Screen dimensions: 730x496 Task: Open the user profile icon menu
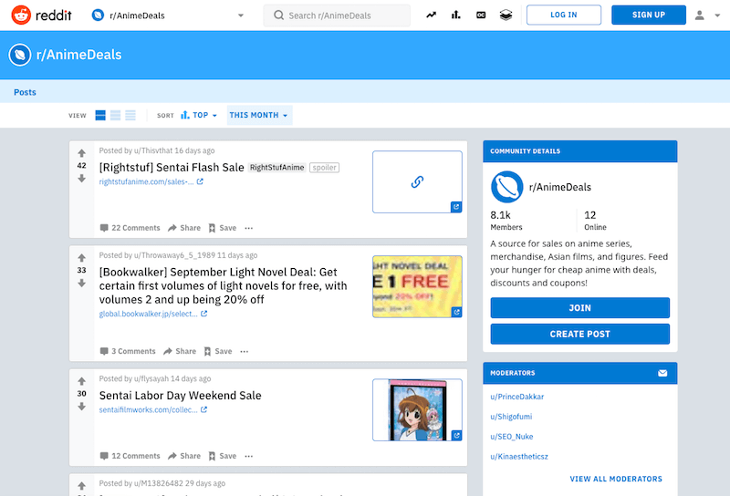[x=707, y=15]
